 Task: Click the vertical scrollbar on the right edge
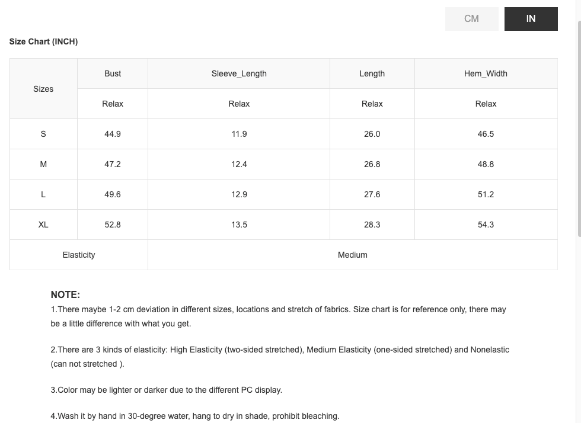[577, 118]
